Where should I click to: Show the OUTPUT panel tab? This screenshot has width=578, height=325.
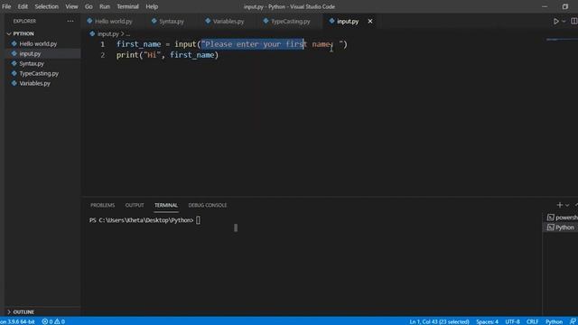click(135, 205)
